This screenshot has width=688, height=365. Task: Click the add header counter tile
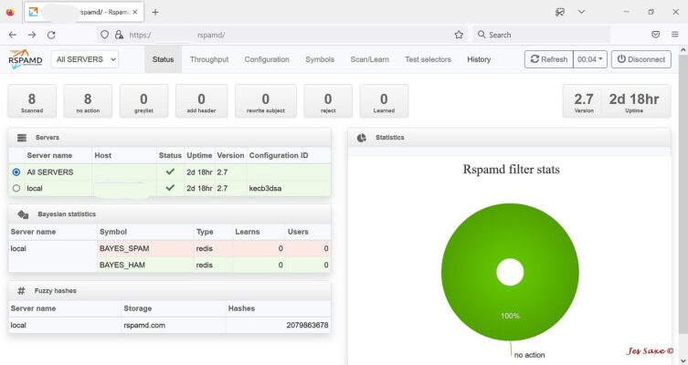tap(201, 101)
